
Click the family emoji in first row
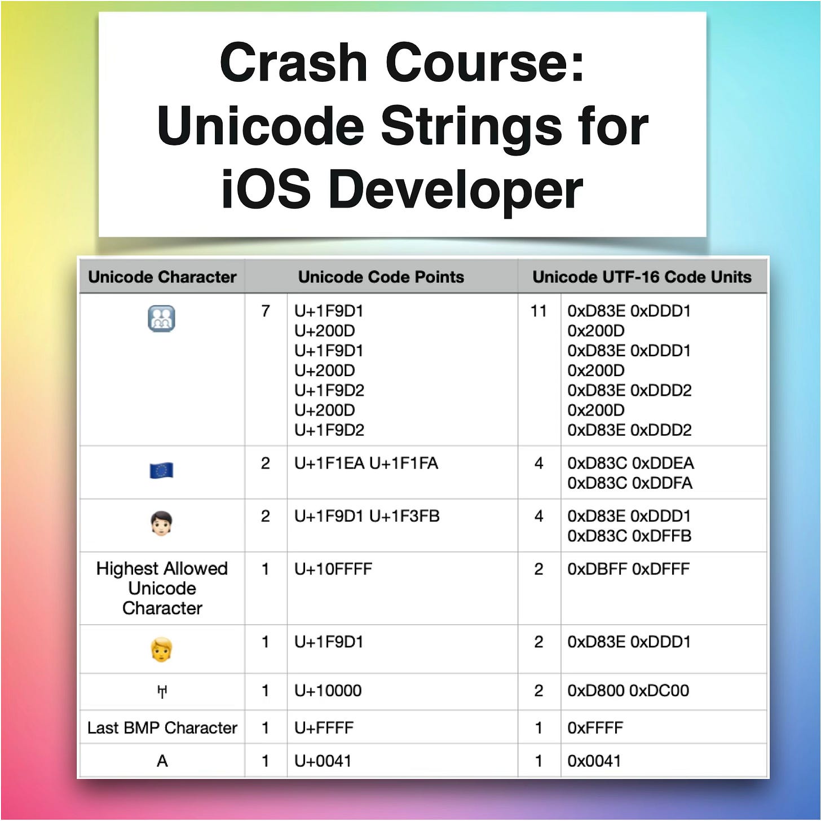pyautogui.click(x=161, y=319)
